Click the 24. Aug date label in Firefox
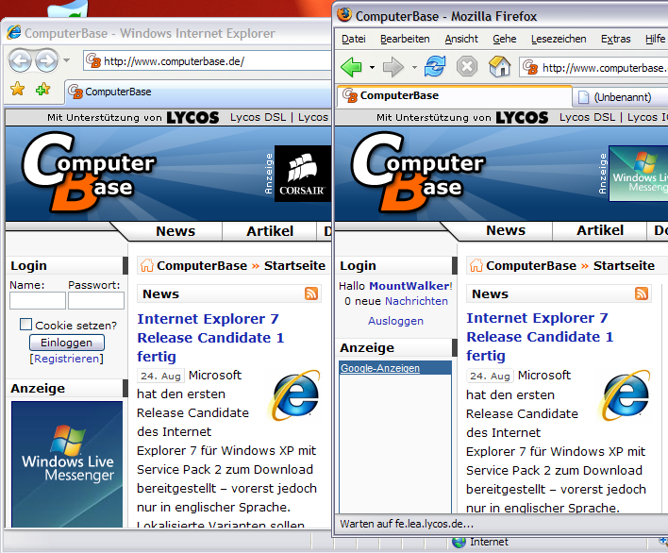 (x=490, y=377)
